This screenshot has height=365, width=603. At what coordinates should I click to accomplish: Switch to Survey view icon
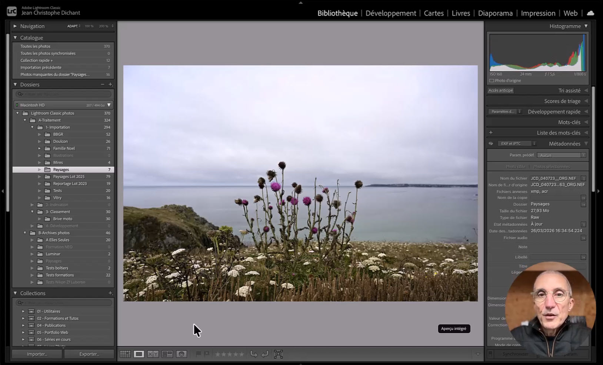click(167, 354)
